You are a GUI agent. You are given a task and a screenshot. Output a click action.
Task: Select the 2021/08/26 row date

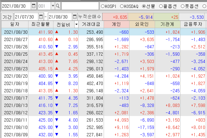pyautogui.click(x=16, y=47)
